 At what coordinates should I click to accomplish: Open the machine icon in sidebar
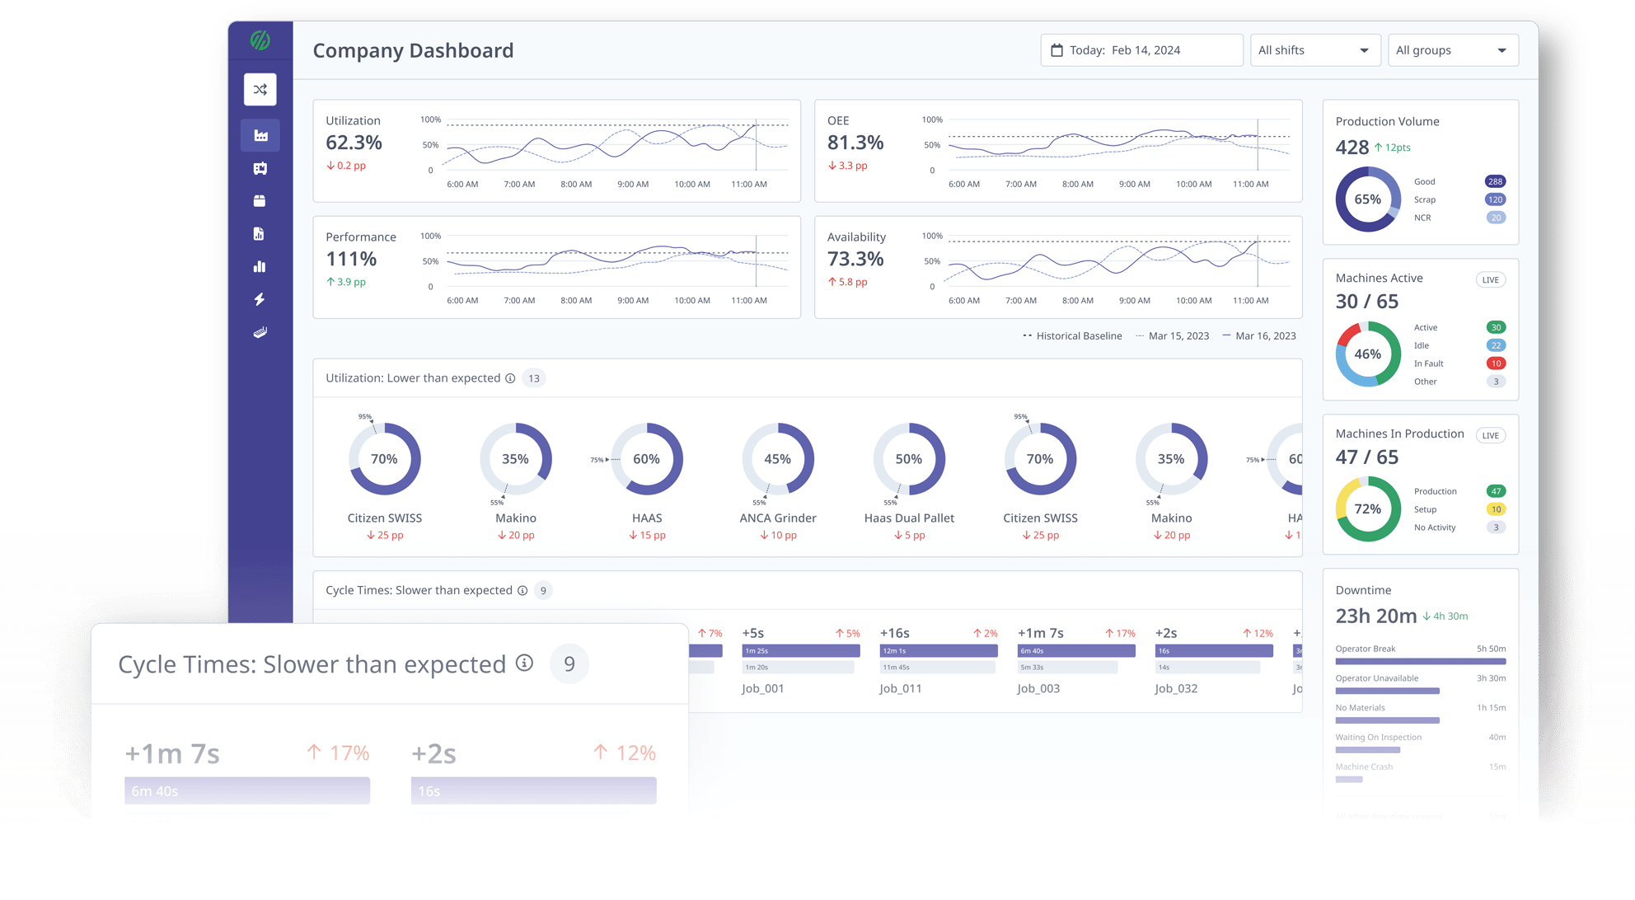pyautogui.click(x=260, y=168)
